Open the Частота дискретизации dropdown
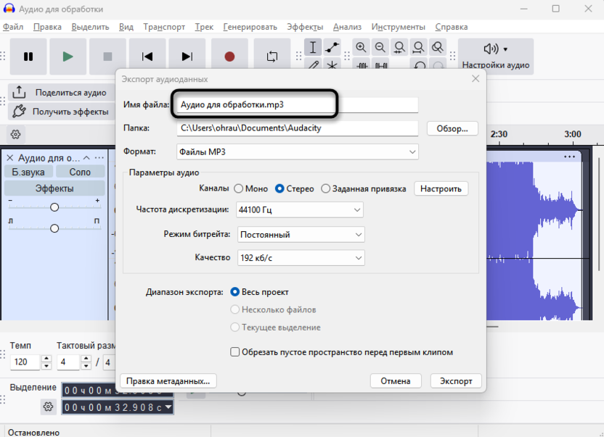604x437 pixels. point(299,209)
